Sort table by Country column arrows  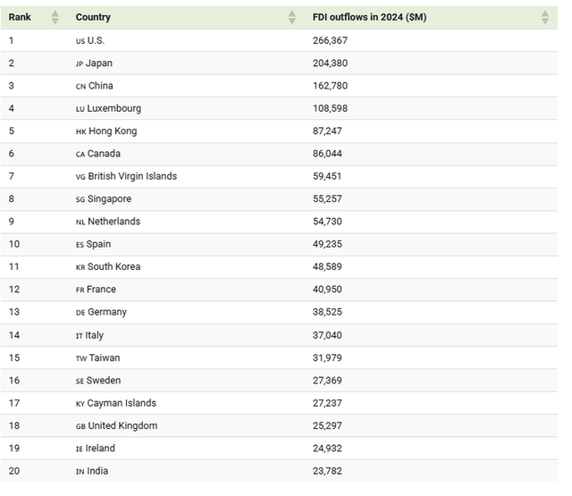pos(292,17)
